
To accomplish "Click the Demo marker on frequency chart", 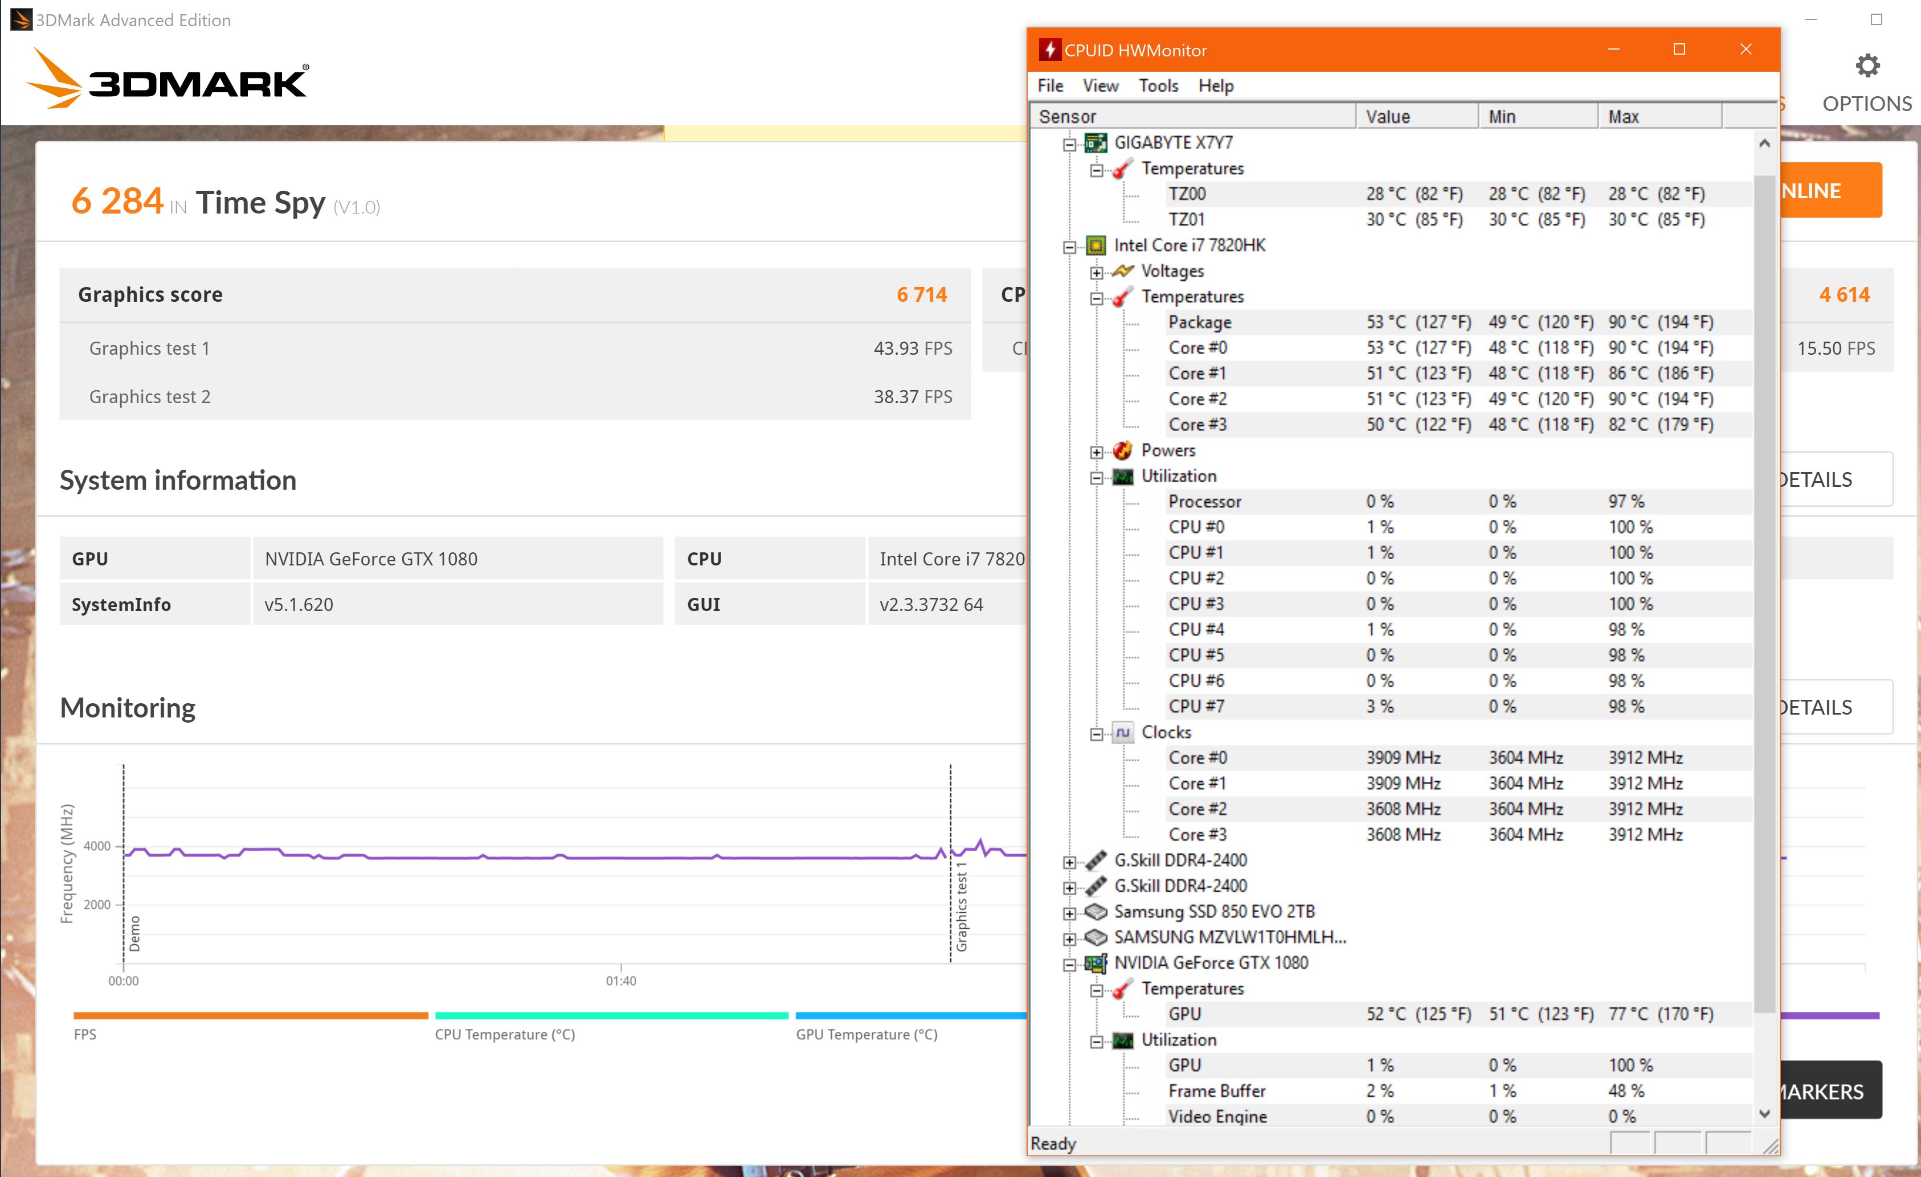I will pyautogui.click(x=135, y=933).
